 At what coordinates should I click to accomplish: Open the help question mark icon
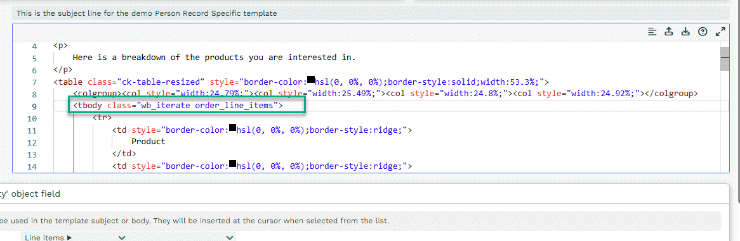pos(703,32)
